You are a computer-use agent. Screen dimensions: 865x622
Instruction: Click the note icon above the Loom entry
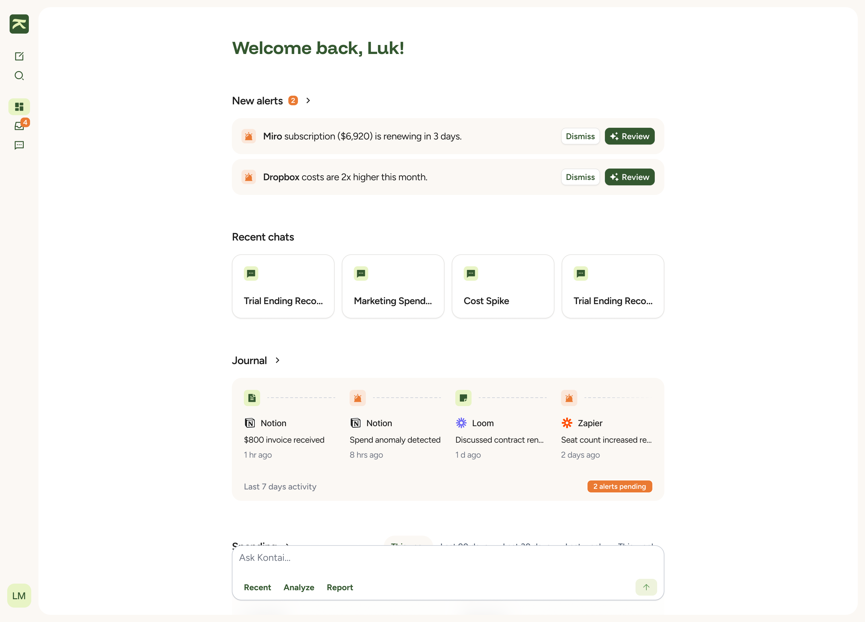pyautogui.click(x=463, y=398)
